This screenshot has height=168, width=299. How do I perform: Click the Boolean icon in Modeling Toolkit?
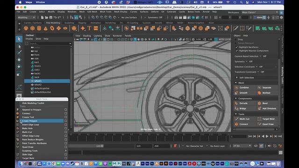point(259,93)
